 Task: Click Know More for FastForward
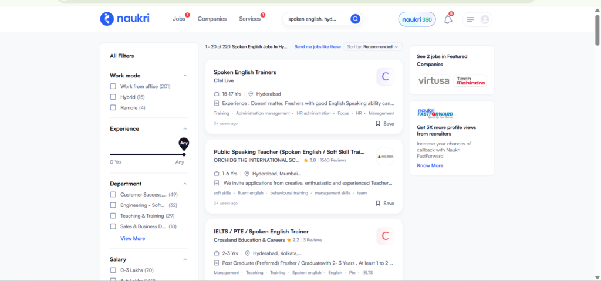click(430, 165)
